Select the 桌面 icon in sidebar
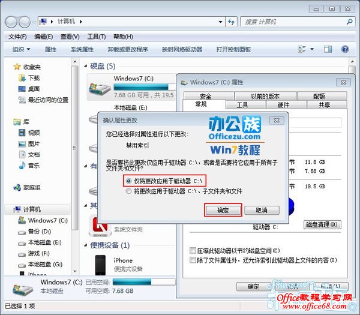This screenshot has width=360, height=315. click(x=22, y=89)
